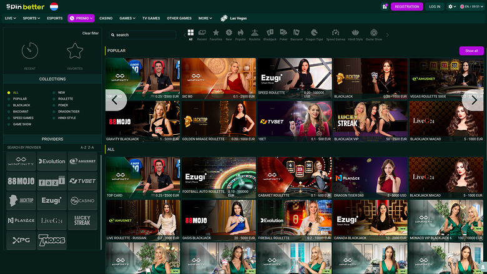Open the settings gear dropdown
487x274 pixels.
click(452, 6)
